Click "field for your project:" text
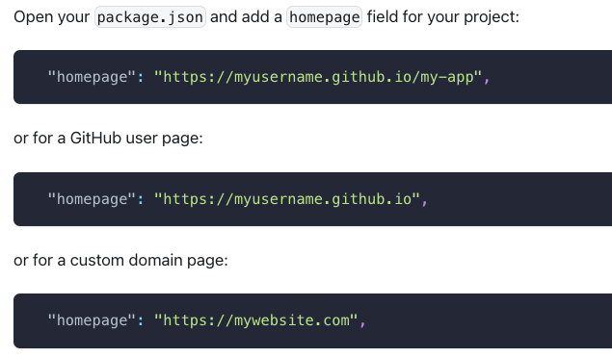This screenshot has width=612, height=357. [443, 17]
